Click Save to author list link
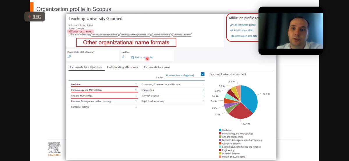 click(144, 57)
